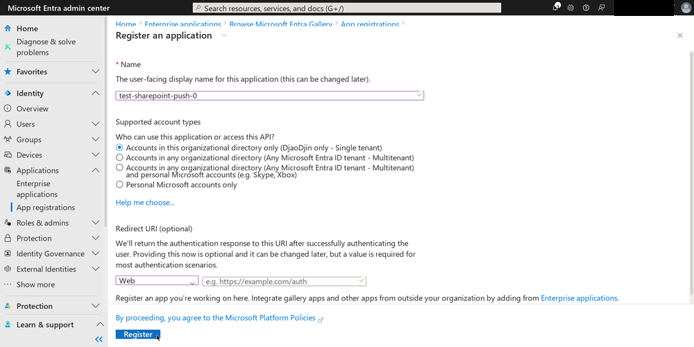Screen dimensions: 694x347
Task: Close the Register an application pane
Action: [680, 35]
